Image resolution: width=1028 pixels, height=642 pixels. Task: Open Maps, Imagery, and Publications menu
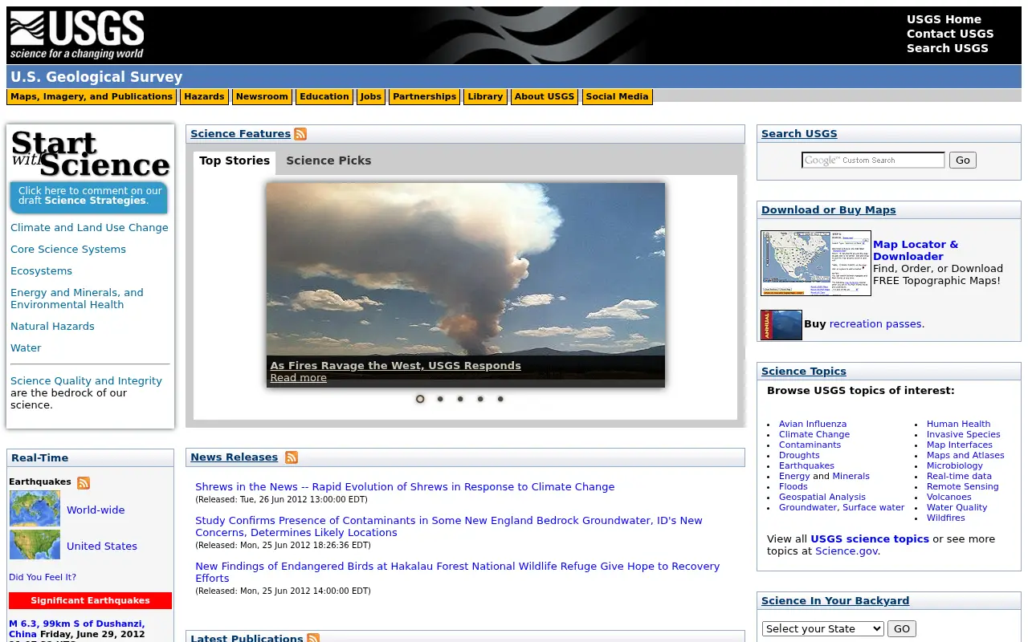tap(92, 97)
